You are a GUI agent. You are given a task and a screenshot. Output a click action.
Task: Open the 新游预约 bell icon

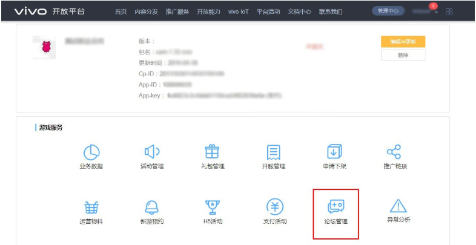tap(151, 207)
